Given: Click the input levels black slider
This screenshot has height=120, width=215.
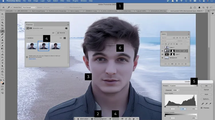Looking at the screenshot, I should [x=165, y=107].
